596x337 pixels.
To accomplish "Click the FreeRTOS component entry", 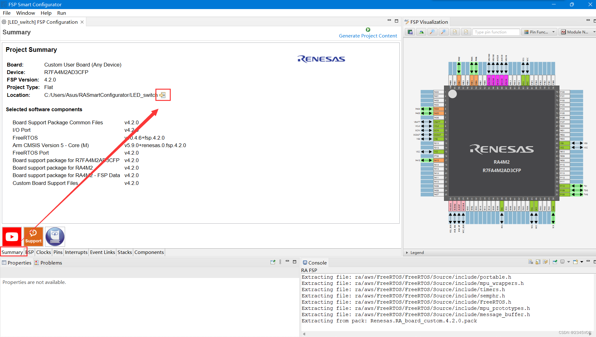I will [x=25, y=138].
